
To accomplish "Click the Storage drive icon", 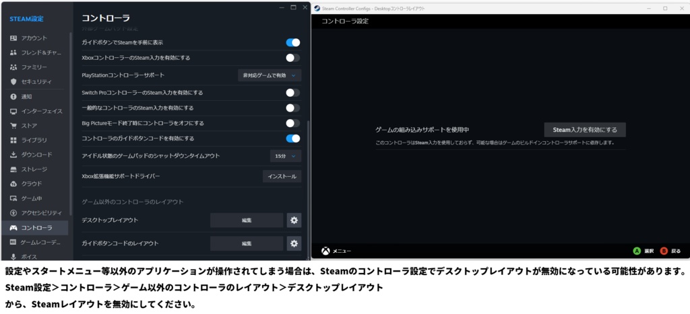I will [13, 169].
